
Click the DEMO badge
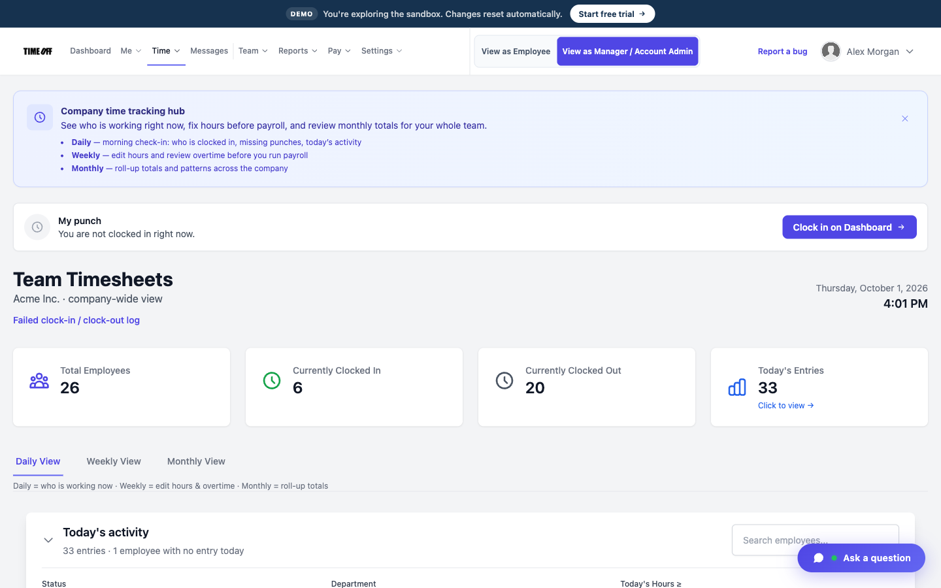coord(301,14)
